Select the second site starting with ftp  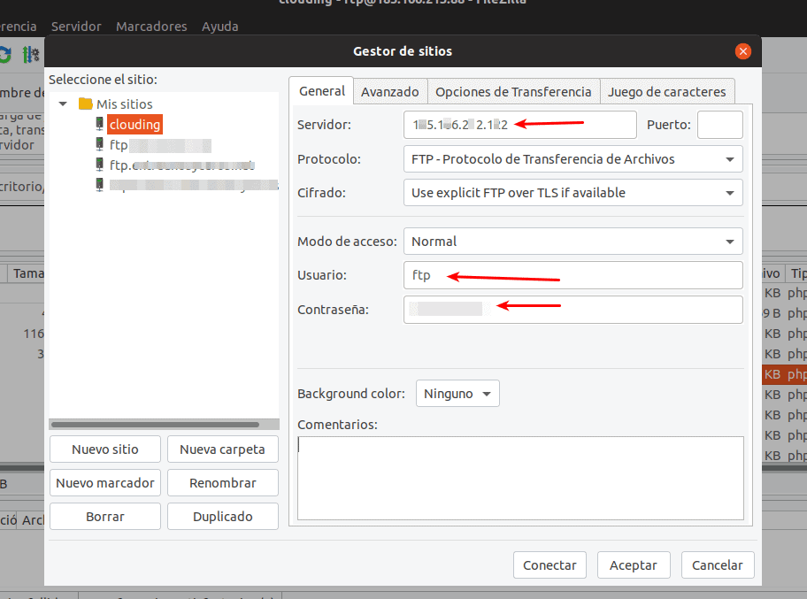(159, 146)
